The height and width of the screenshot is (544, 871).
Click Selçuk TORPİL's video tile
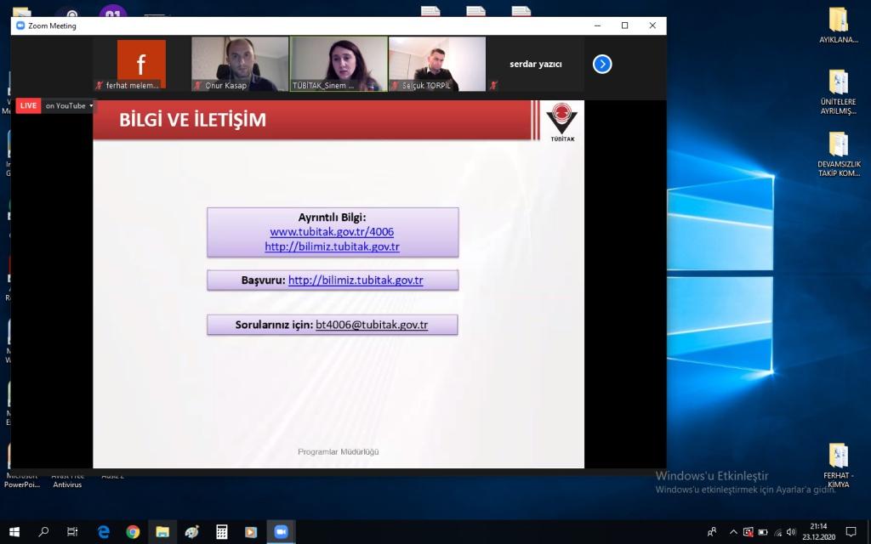[437, 63]
